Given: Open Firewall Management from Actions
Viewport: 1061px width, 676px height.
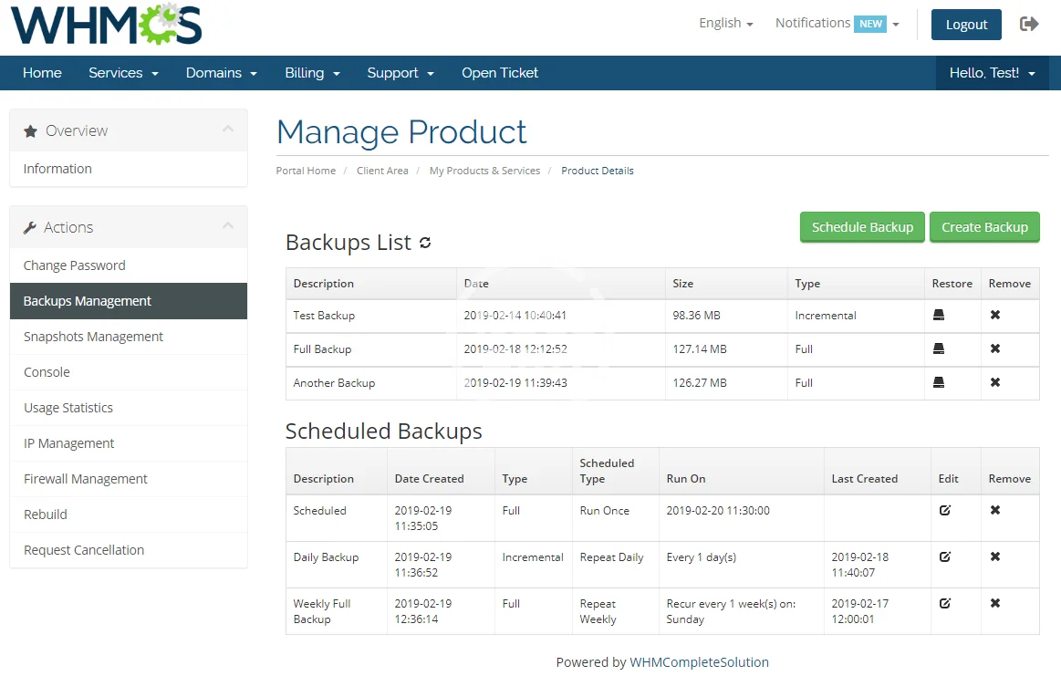Looking at the screenshot, I should (86, 479).
